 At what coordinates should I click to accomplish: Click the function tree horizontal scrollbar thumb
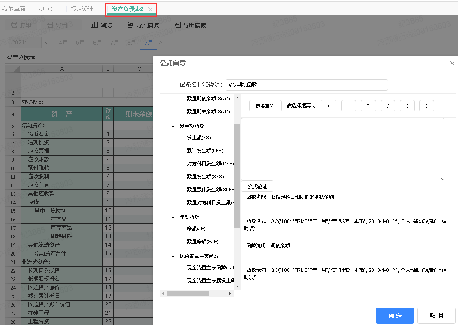pyautogui.click(x=187, y=293)
